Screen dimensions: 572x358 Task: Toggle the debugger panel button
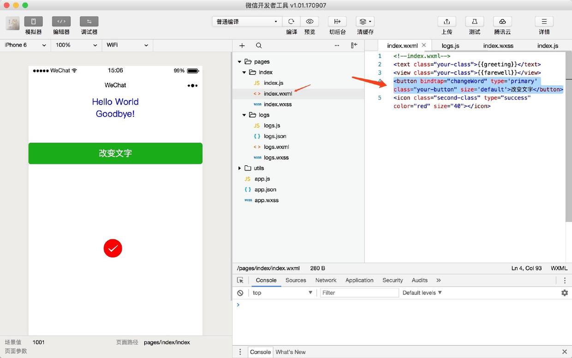(89, 22)
